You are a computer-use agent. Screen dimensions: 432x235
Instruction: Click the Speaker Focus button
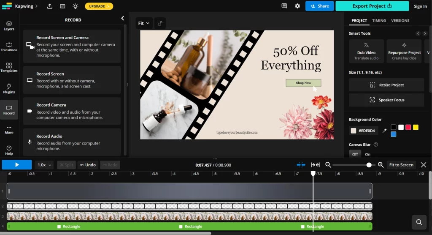[386, 100]
